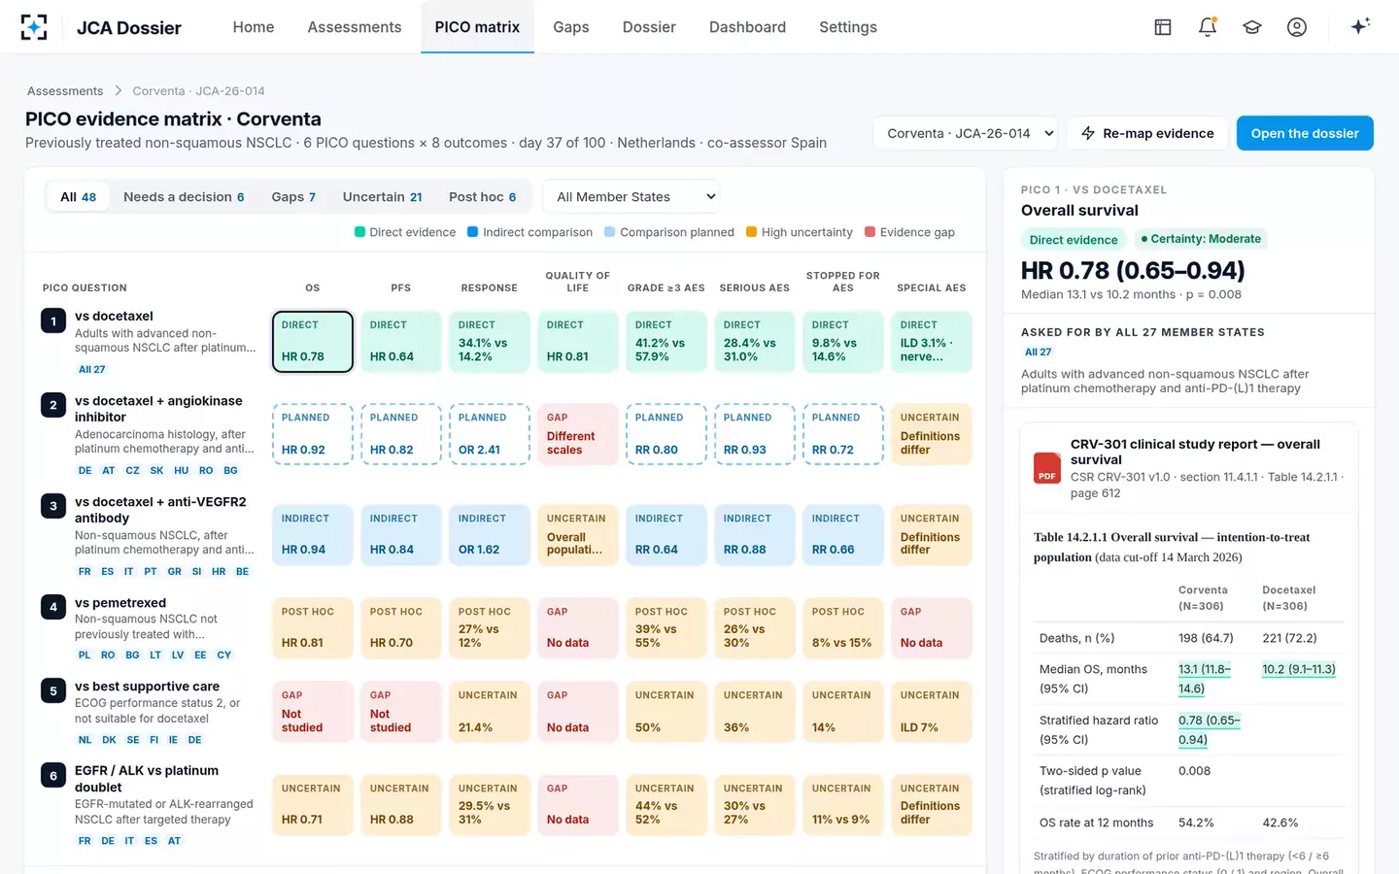Click the ILD 7% special AEs cell
The height and width of the screenshot is (874, 1399).
[932, 712]
